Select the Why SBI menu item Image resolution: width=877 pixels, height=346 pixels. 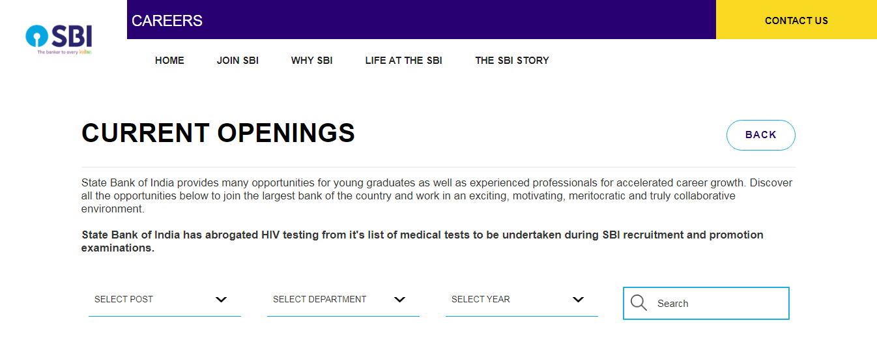pos(311,61)
